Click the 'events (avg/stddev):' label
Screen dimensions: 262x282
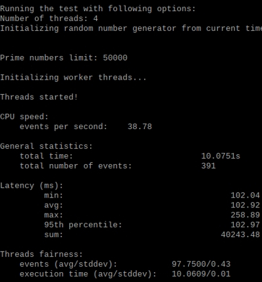coord(68,264)
